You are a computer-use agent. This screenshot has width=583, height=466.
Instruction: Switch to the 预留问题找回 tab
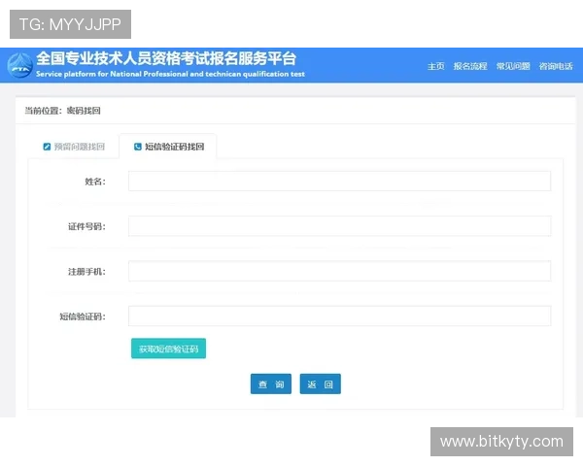(74, 147)
